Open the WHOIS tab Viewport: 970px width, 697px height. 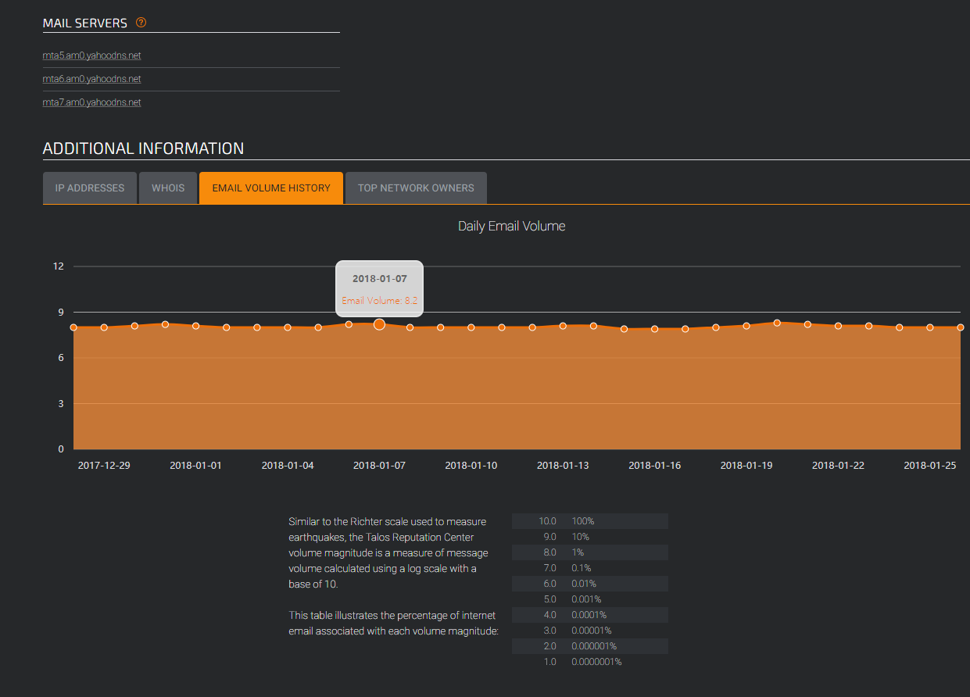point(168,188)
